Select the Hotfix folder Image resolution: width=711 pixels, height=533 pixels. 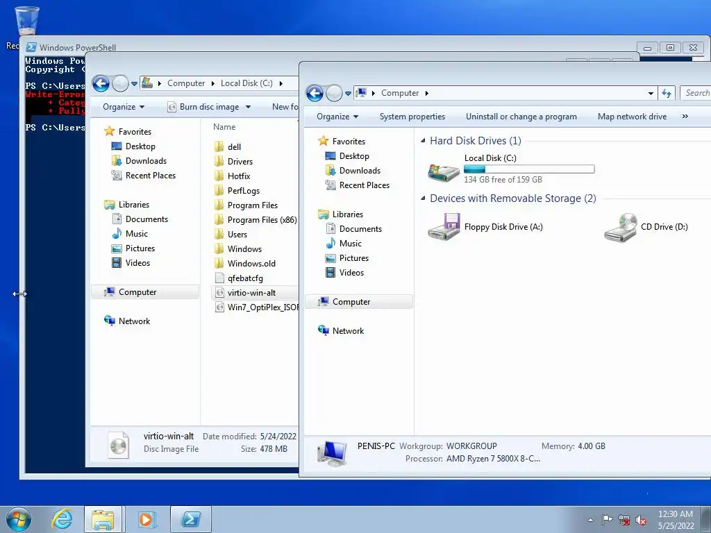[x=239, y=176]
